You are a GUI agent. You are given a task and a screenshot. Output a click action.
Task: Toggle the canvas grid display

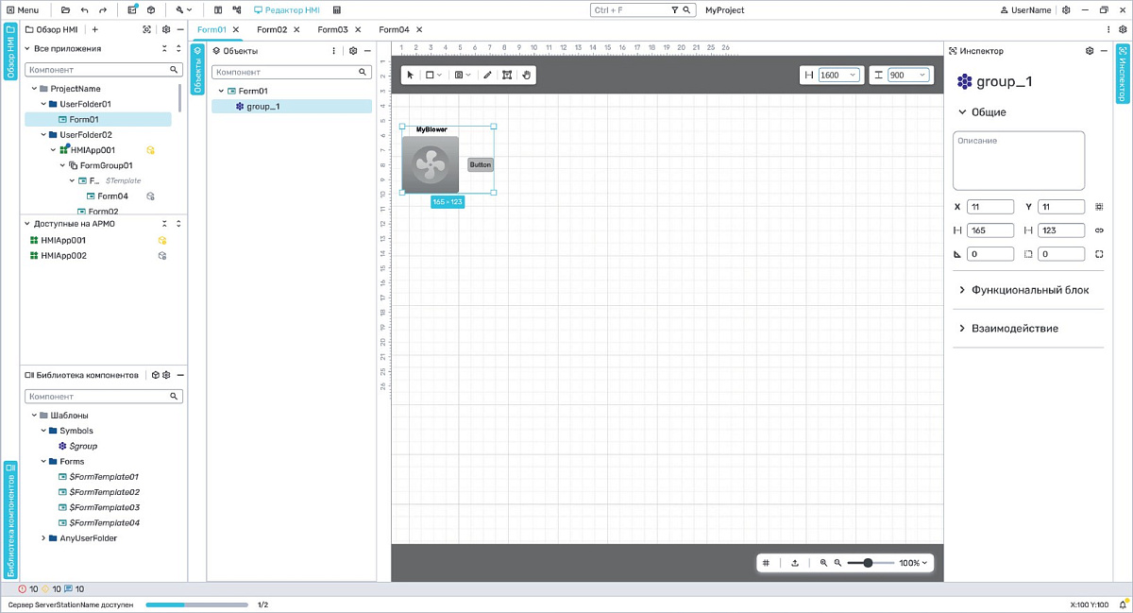pyautogui.click(x=767, y=563)
